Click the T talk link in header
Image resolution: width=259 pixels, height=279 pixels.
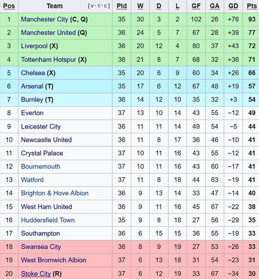click(x=99, y=6)
